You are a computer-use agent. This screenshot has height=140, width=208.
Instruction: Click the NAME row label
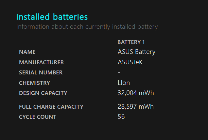click(x=27, y=52)
